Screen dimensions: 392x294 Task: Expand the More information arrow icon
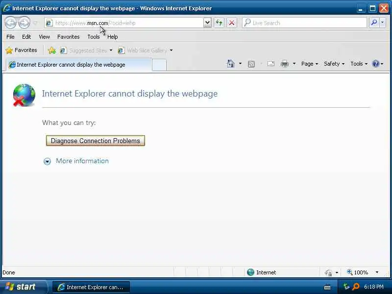(x=47, y=161)
